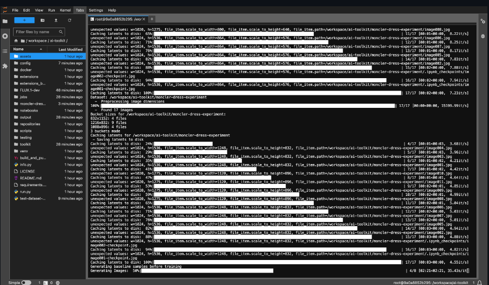Screen dimensions: 489x285
Task: Select the moncler-dres... folder
Action: point(48,104)
